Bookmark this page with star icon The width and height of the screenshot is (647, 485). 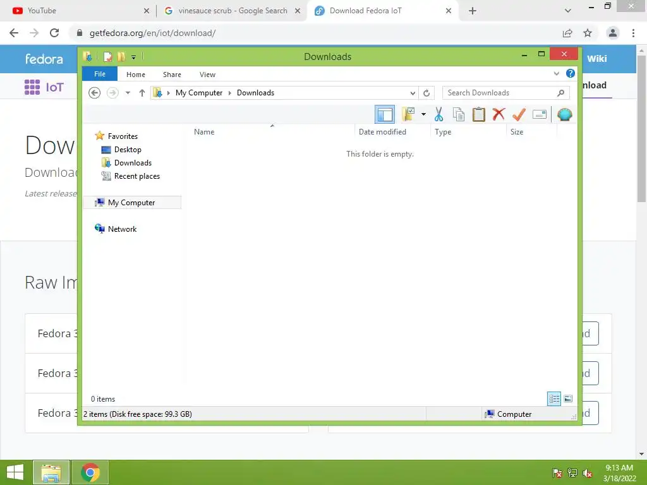point(588,33)
